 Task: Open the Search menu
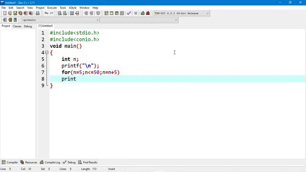click(20, 8)
